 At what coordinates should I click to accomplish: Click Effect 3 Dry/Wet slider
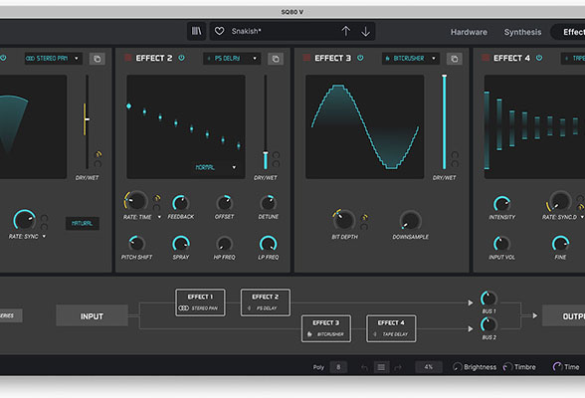(444, 121)
